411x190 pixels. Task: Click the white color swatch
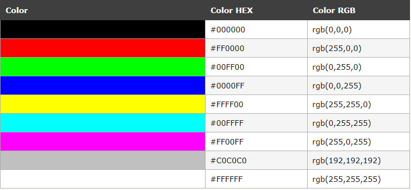(x=103, y=179)
